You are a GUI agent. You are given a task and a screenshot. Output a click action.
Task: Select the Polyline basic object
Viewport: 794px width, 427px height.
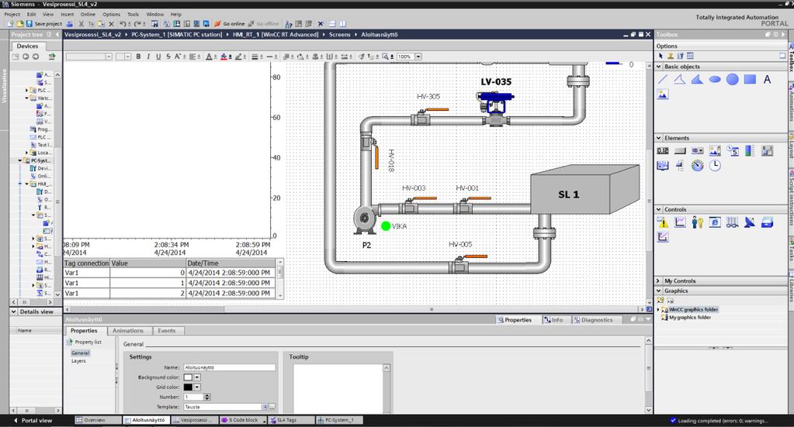click(680, 79)
